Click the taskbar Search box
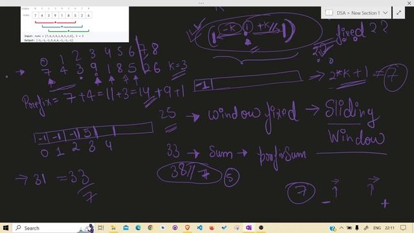This screenshot has width=414, height=233. 53,228
